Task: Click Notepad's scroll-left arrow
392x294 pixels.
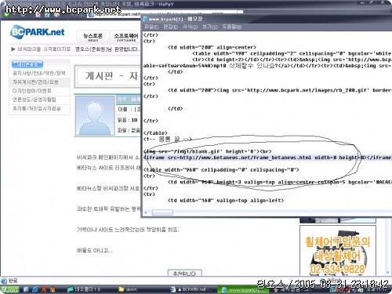Action: pyautogui.click(x=146, y=212)
